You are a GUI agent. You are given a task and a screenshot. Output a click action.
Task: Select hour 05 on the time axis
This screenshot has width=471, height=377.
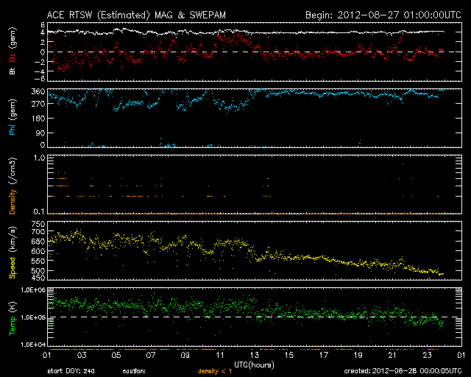[116, 356]
